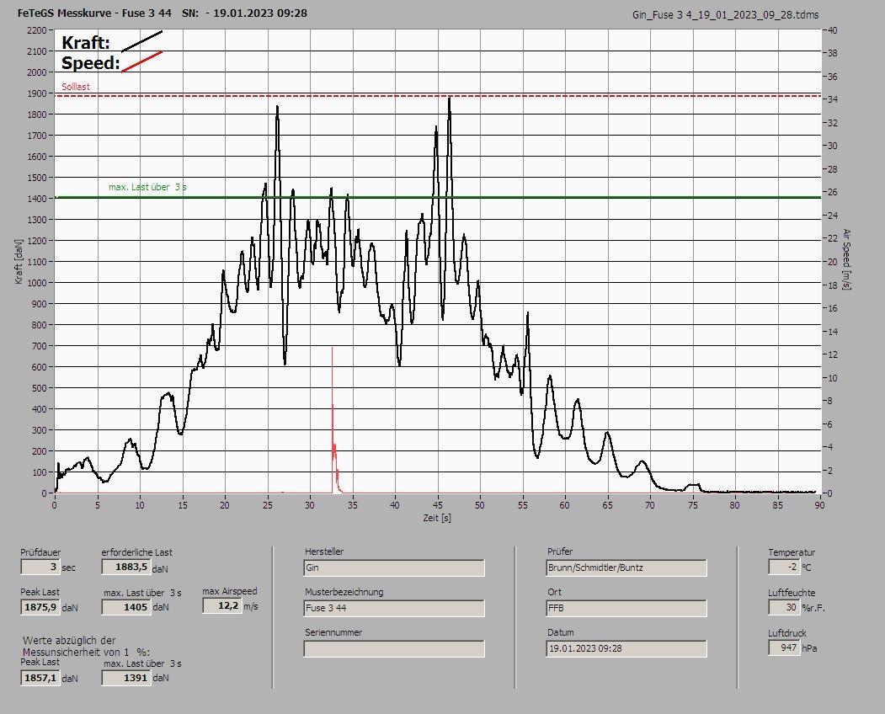This screenshot has width=885, height=714.
Task: Click the Peak Last value 1875,9
Action: pos(40,607)
